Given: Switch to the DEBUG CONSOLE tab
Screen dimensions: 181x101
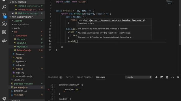Looking at the screenshot, I should [85, 77].
